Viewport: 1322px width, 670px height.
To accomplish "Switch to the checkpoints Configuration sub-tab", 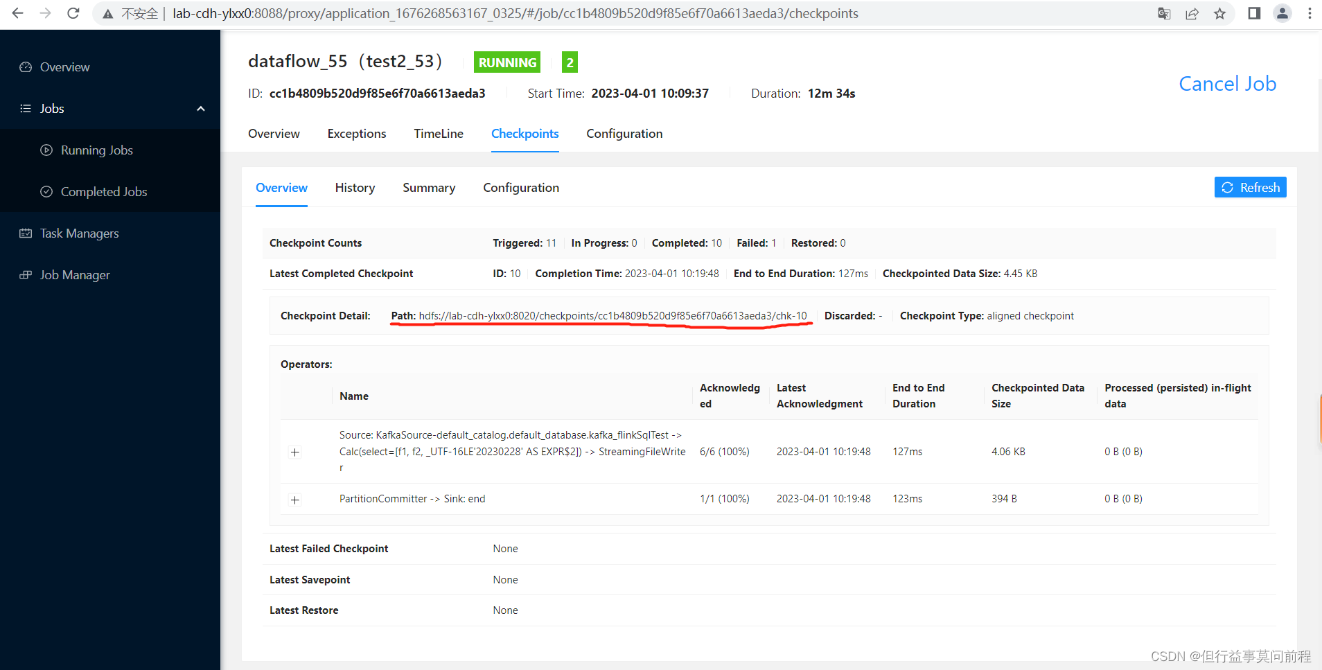I will [x=521, y=188].
